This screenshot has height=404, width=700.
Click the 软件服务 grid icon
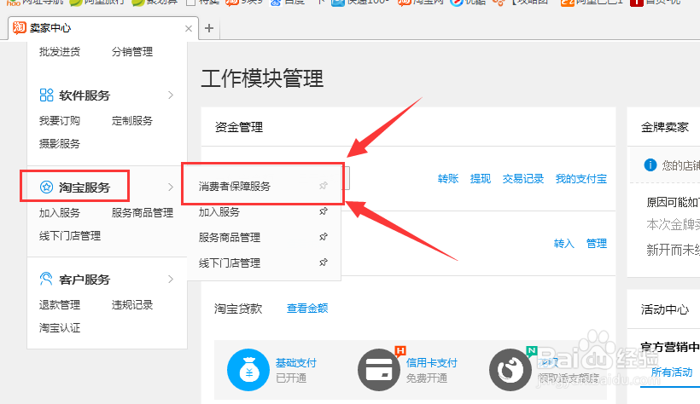click(x=46, y=95)
